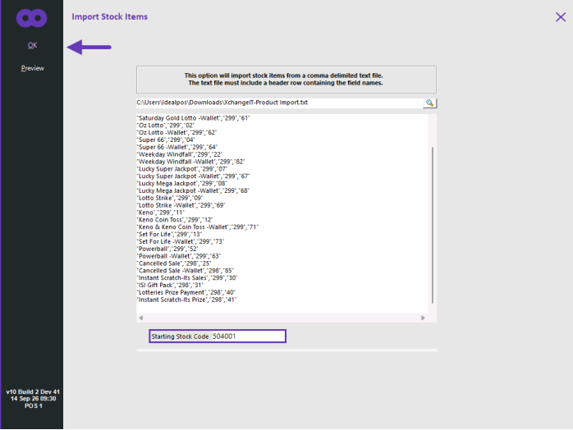The image size is (573, 430).
Task: Click the Import Stock Items title
Action: coord(110,16)
